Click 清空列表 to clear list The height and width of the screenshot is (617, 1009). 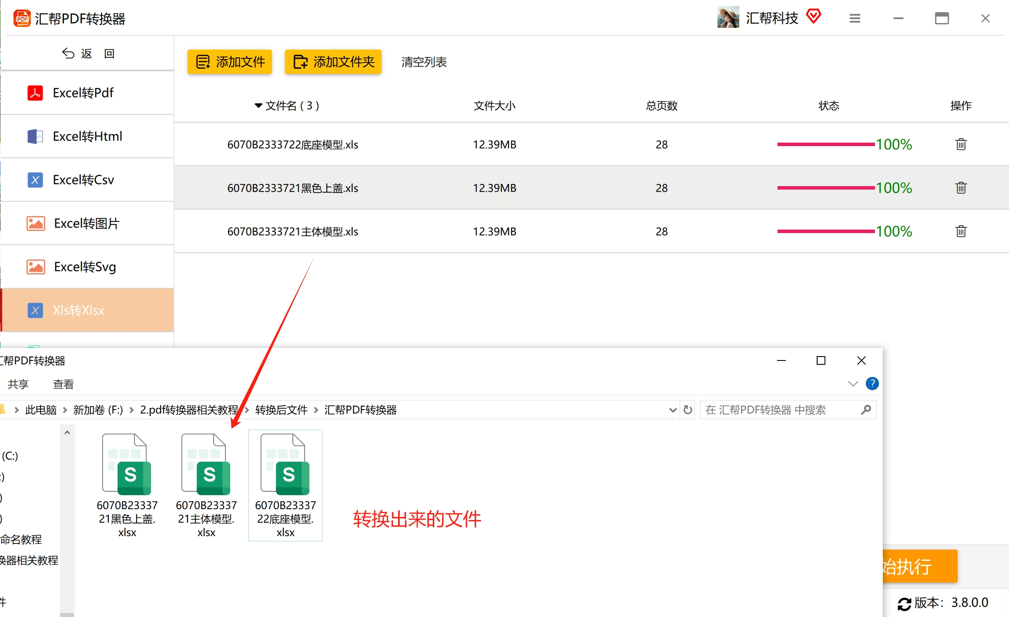[x=424, y=62]
